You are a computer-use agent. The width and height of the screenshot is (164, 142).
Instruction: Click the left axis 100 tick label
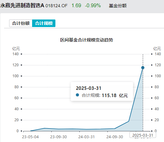click(x=15, y=76)
